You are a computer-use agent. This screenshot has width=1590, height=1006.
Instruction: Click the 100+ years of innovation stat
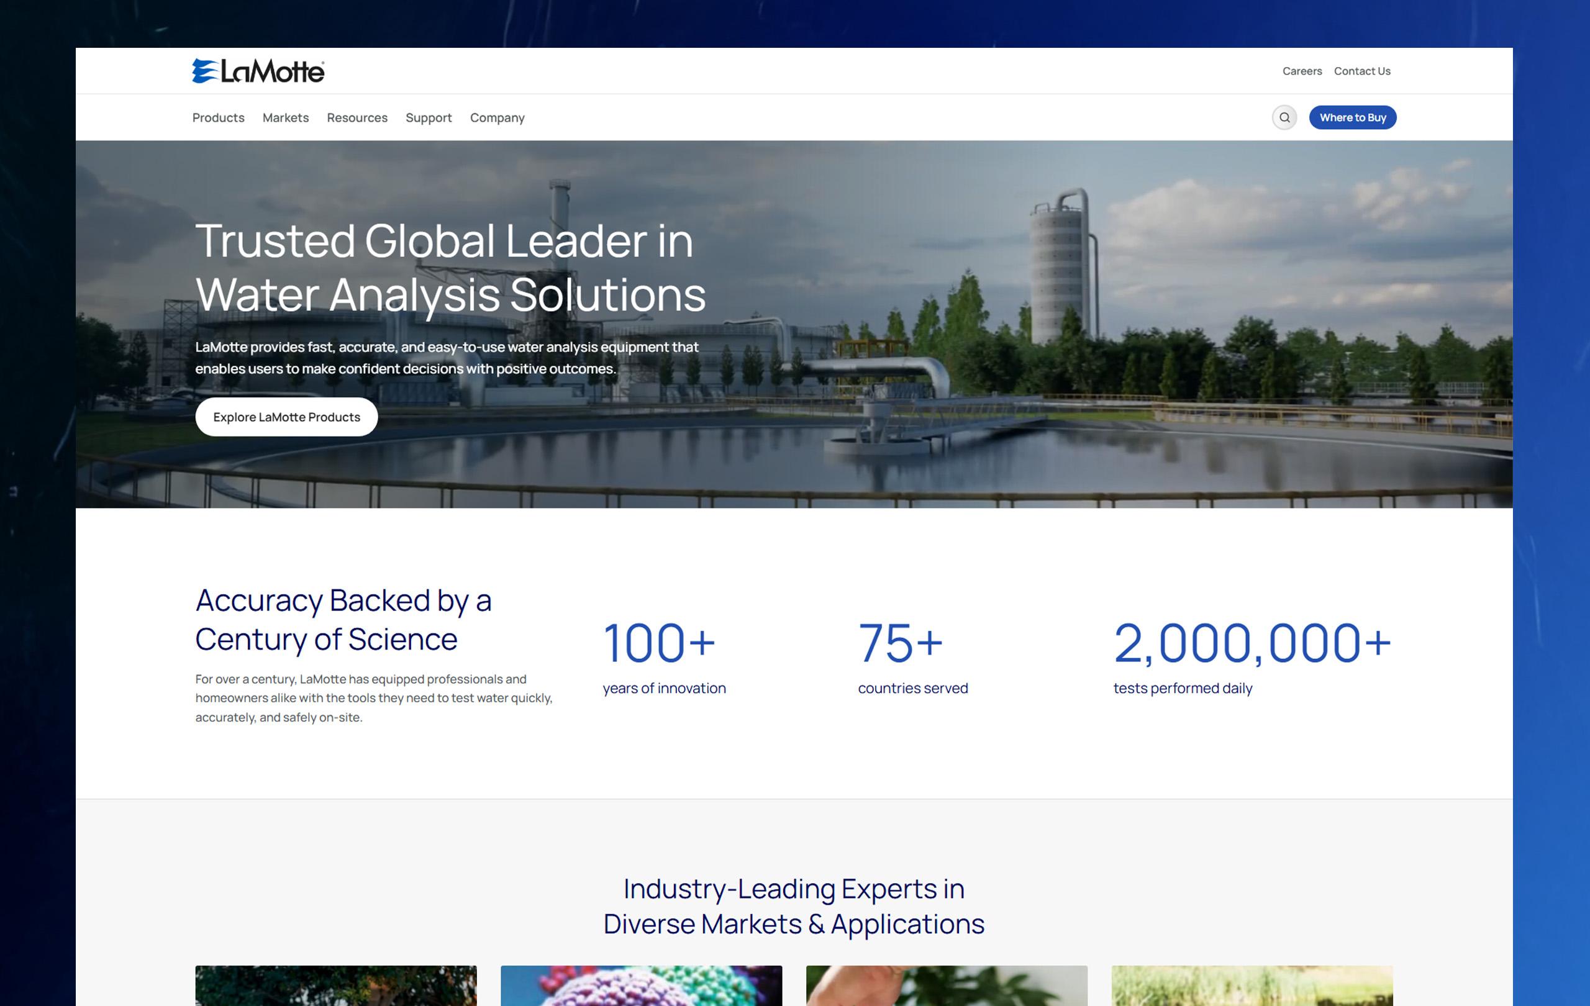click(x=663, y=656)
